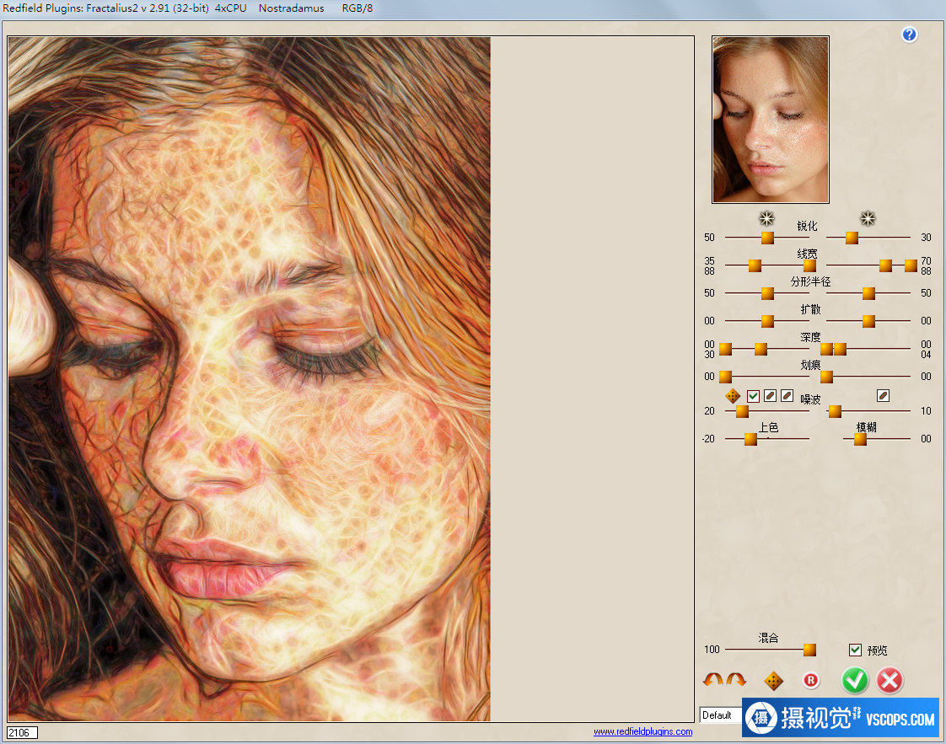Click the left 锐化 sharpen slider handle
This screenshot has width=946, height=744.
(767, 238)
